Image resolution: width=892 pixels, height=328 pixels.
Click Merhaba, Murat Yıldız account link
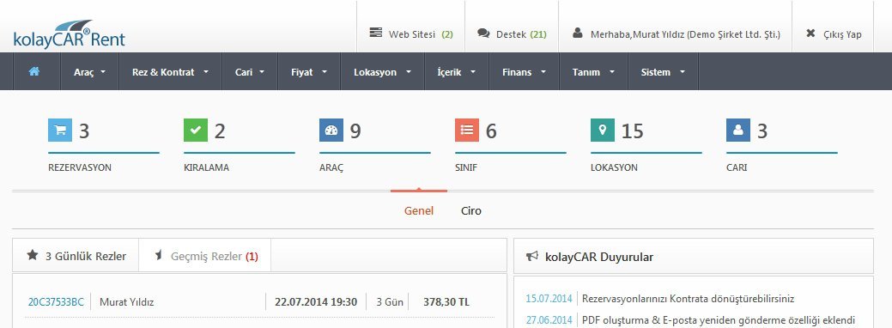coord(676,34)
